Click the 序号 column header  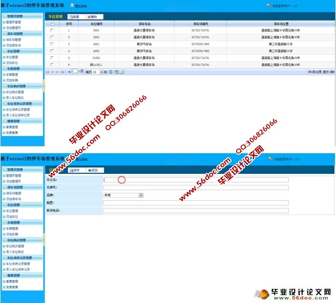tap(69, 24)
